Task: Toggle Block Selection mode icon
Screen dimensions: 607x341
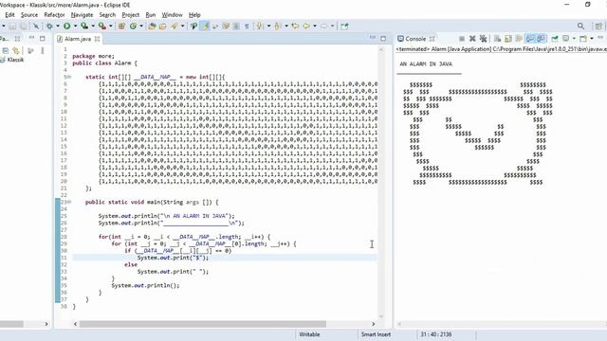Action: [236, 26]
